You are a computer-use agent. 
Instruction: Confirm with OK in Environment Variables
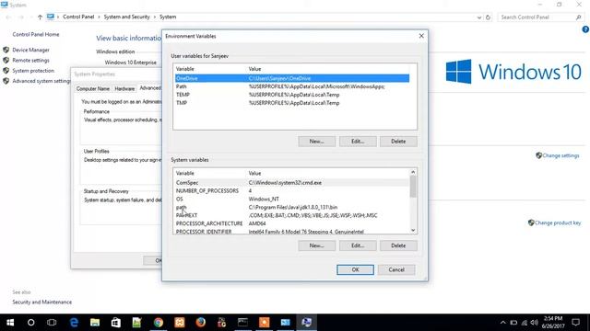pyautogui.click(x=355, y=269)
